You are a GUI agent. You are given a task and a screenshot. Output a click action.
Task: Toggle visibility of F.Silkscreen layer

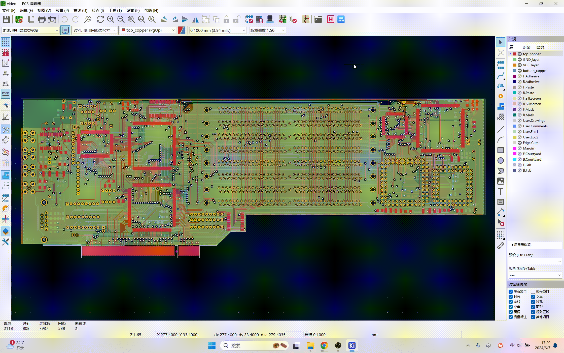[x=519, y=98]
